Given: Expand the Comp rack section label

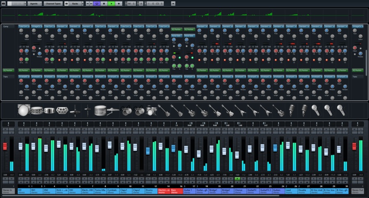Looking at the screenshot, I should click(x=7, y=27).
